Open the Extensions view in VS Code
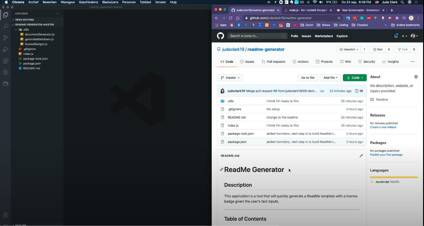The height and width of the screenshot is (226, 424). coord(6,61)
